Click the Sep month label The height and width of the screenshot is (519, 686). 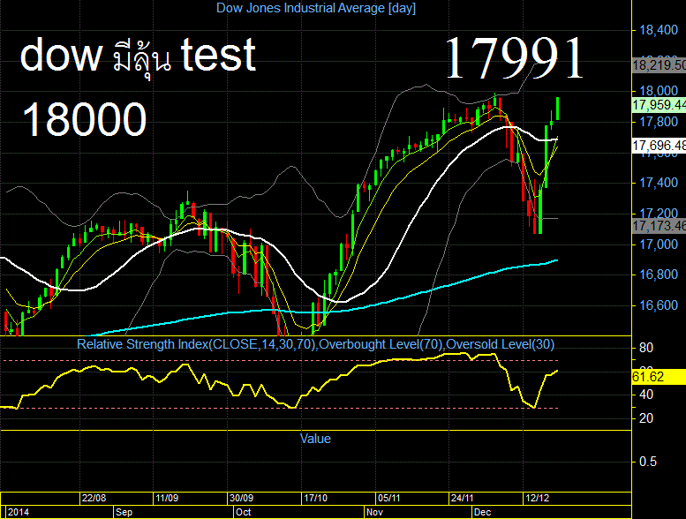[124, 512]
